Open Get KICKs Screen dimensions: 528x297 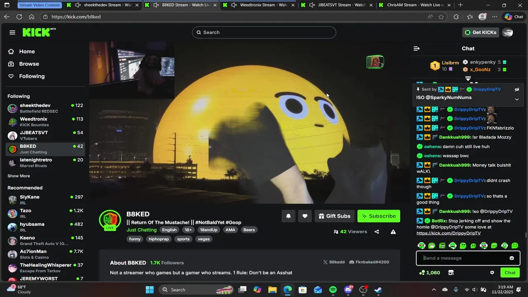pos(481,32)
